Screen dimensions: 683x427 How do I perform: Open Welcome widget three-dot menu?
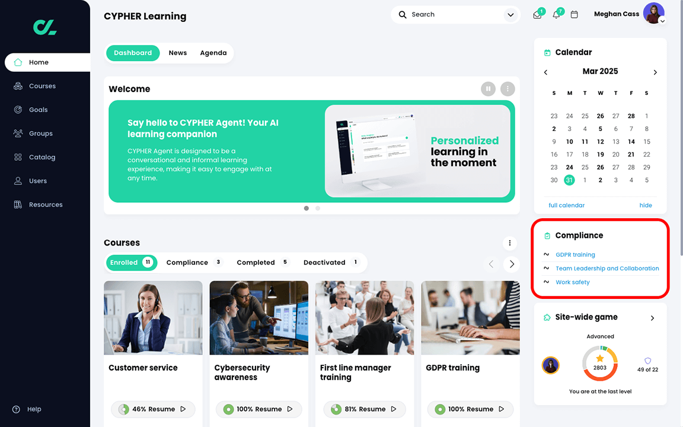[508, 89]
